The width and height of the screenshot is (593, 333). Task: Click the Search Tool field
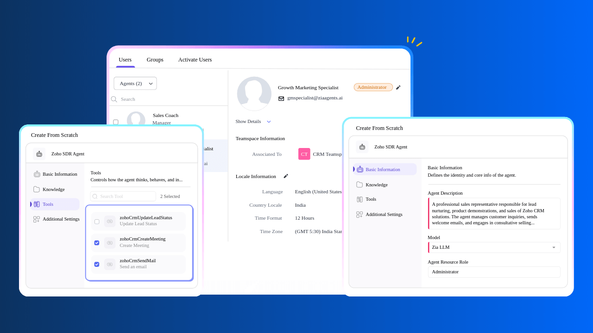click(x=123, y=196)
